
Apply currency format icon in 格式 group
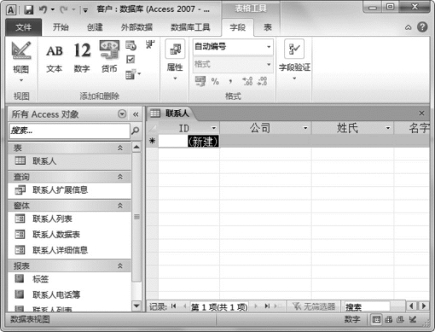[x=200, y=82]
